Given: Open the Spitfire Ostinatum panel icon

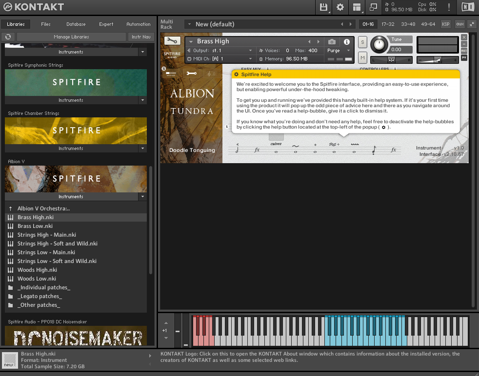Looking at the screenshot, I should (212, 74).
